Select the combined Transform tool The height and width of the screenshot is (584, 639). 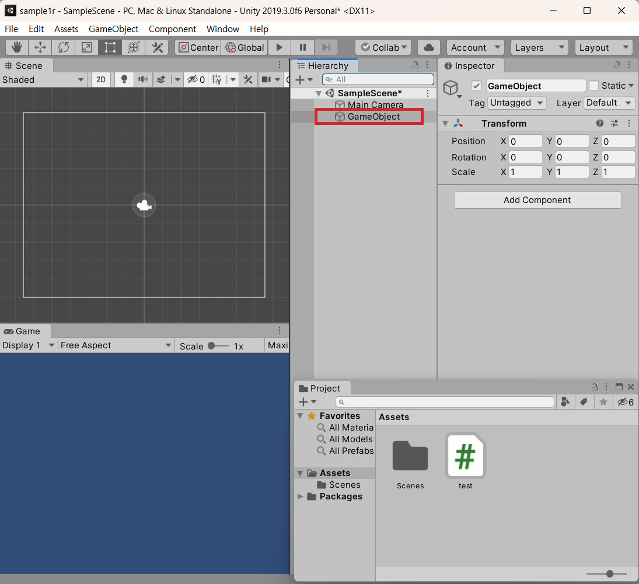(133, 47)
